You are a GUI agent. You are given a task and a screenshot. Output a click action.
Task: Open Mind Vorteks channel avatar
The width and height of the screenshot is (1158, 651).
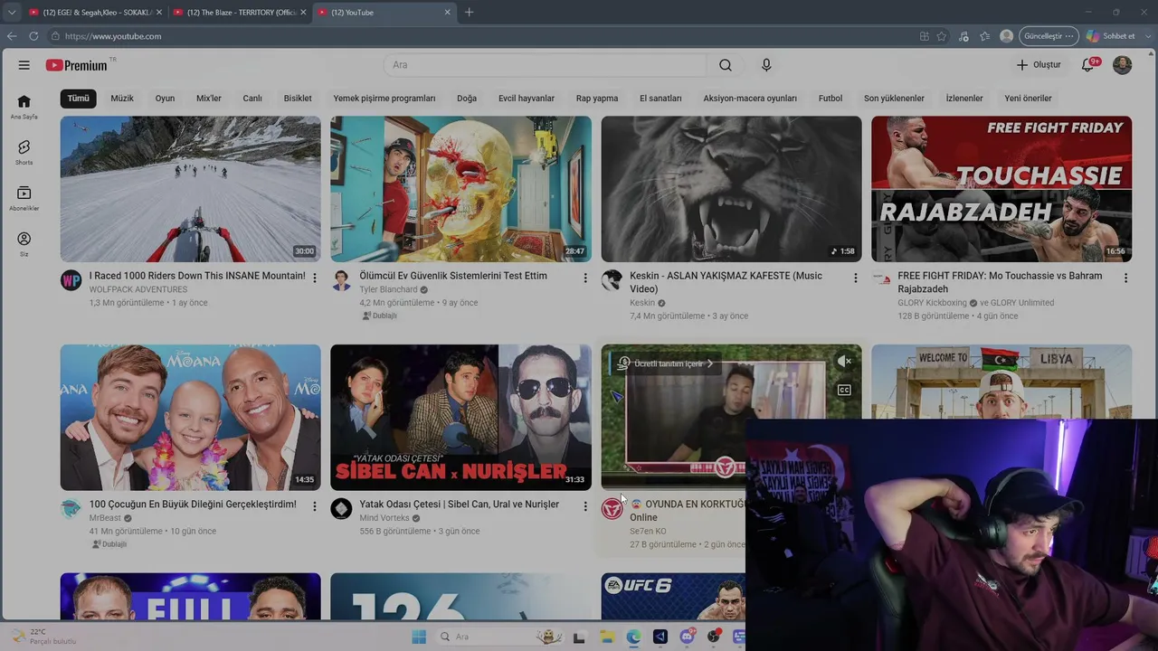tap(341, 509)
